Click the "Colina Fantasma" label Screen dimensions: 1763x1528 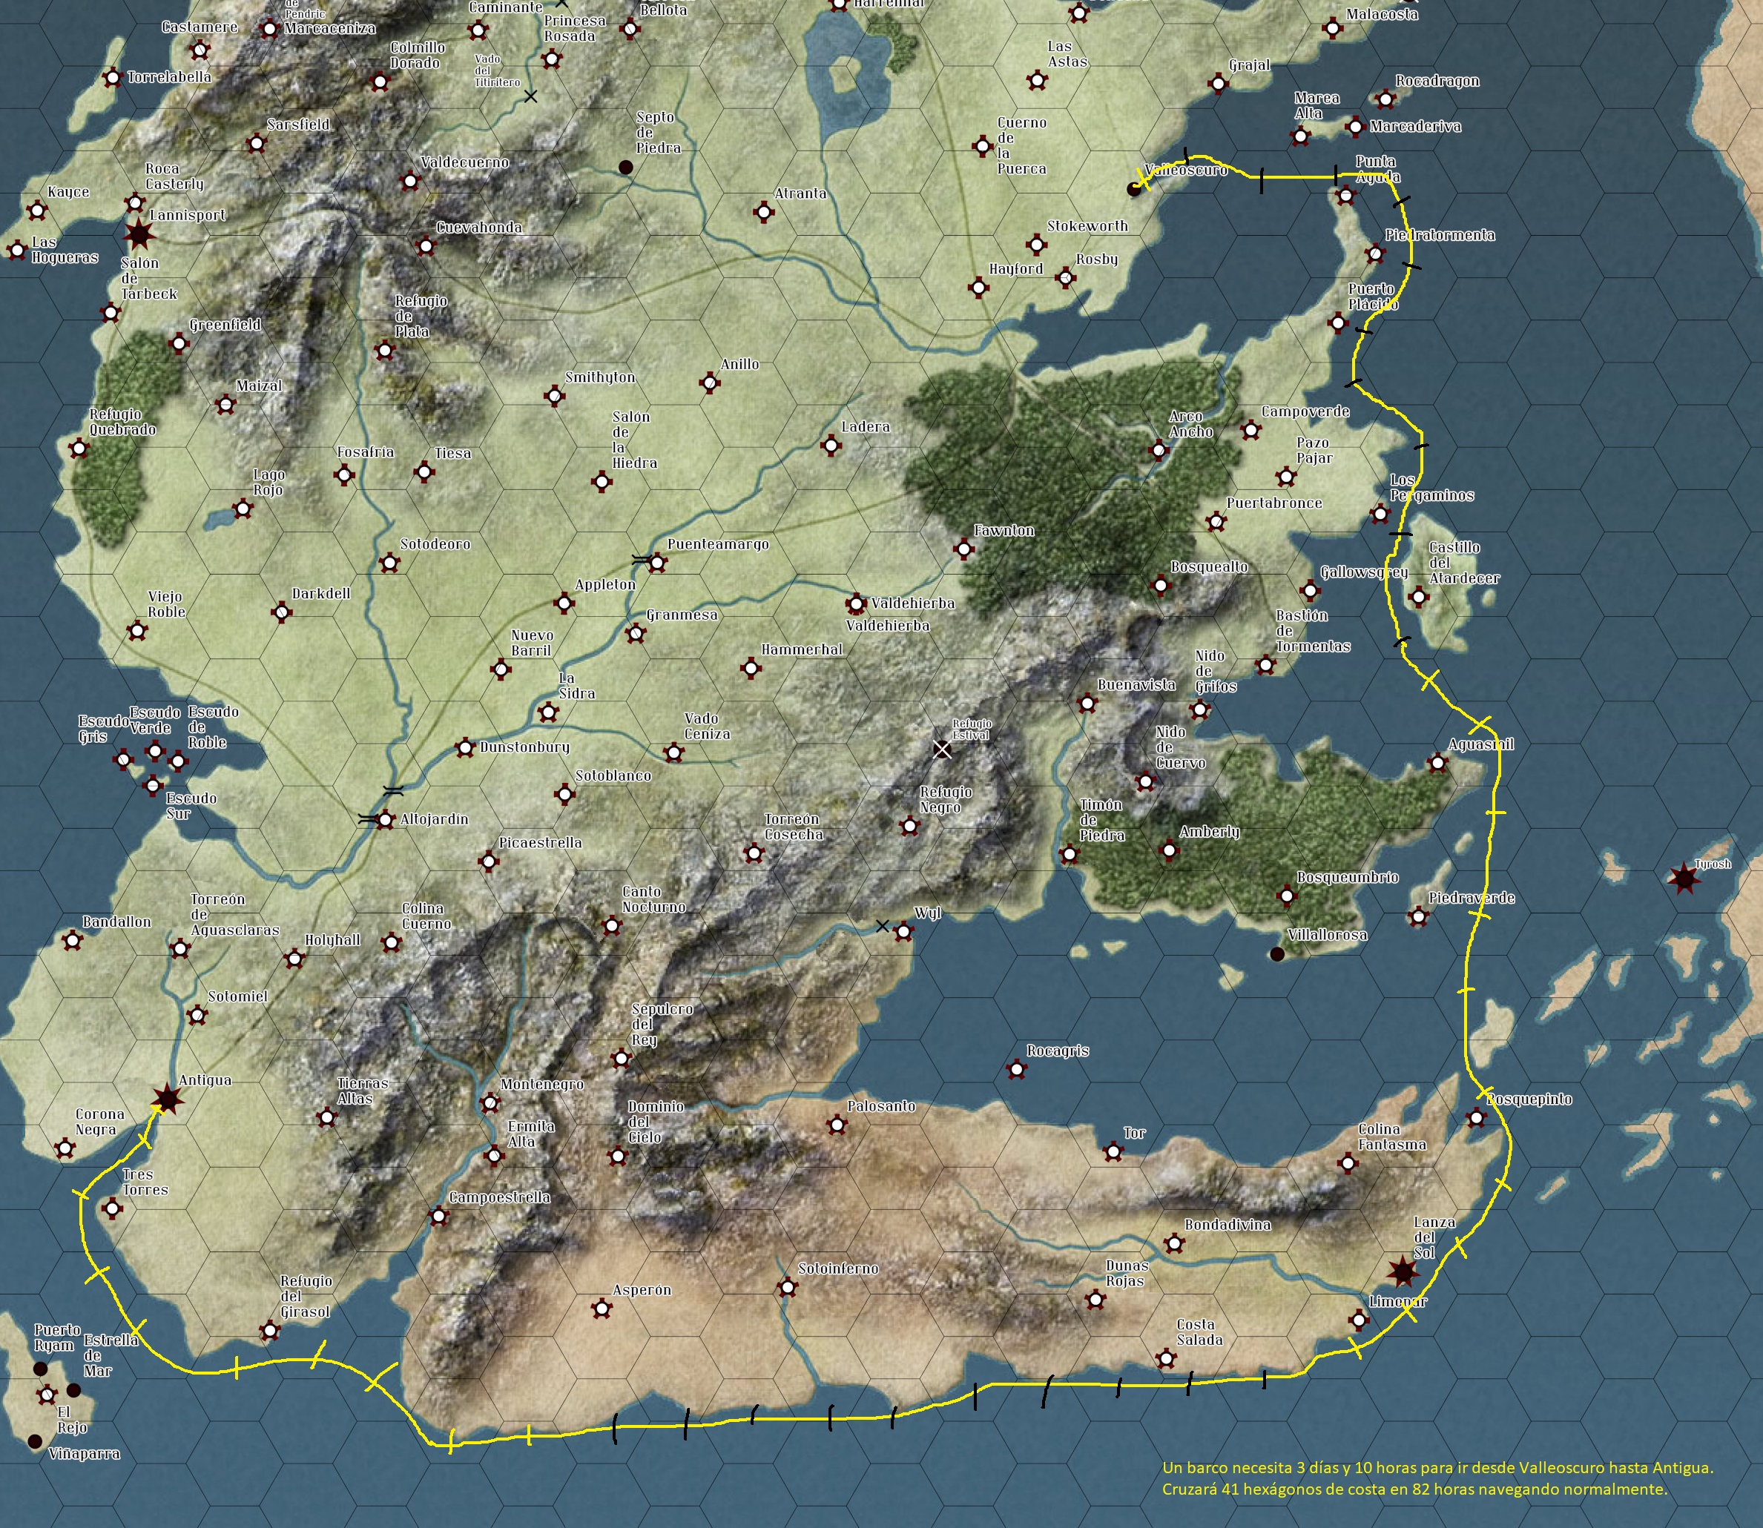point(1392,1137)
